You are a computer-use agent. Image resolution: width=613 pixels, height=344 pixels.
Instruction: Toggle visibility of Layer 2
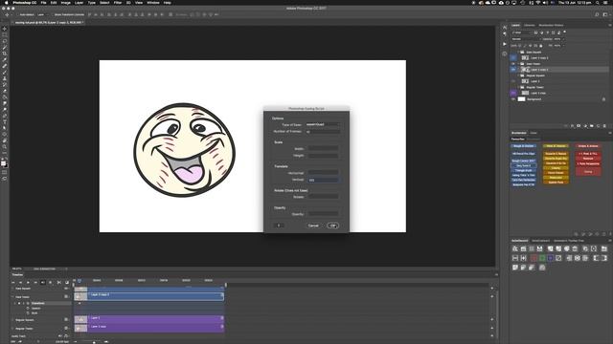click(513, 81)
